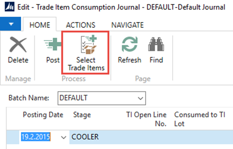This screenshot has width=233, height=149.
Task: Expand the Batch Name dropdown arrow
Action: pyautogui.click(x=140, y=98)
